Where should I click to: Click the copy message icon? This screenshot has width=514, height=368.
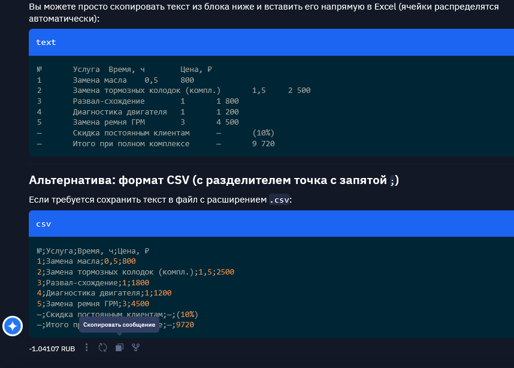click(119, 348)
